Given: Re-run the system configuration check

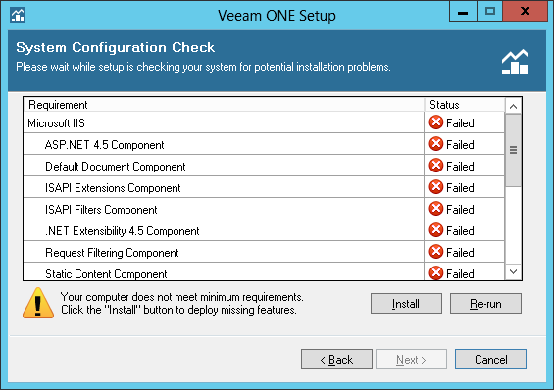Looking at the screenshot, I should pyautogui.click(x=485, y=304).
